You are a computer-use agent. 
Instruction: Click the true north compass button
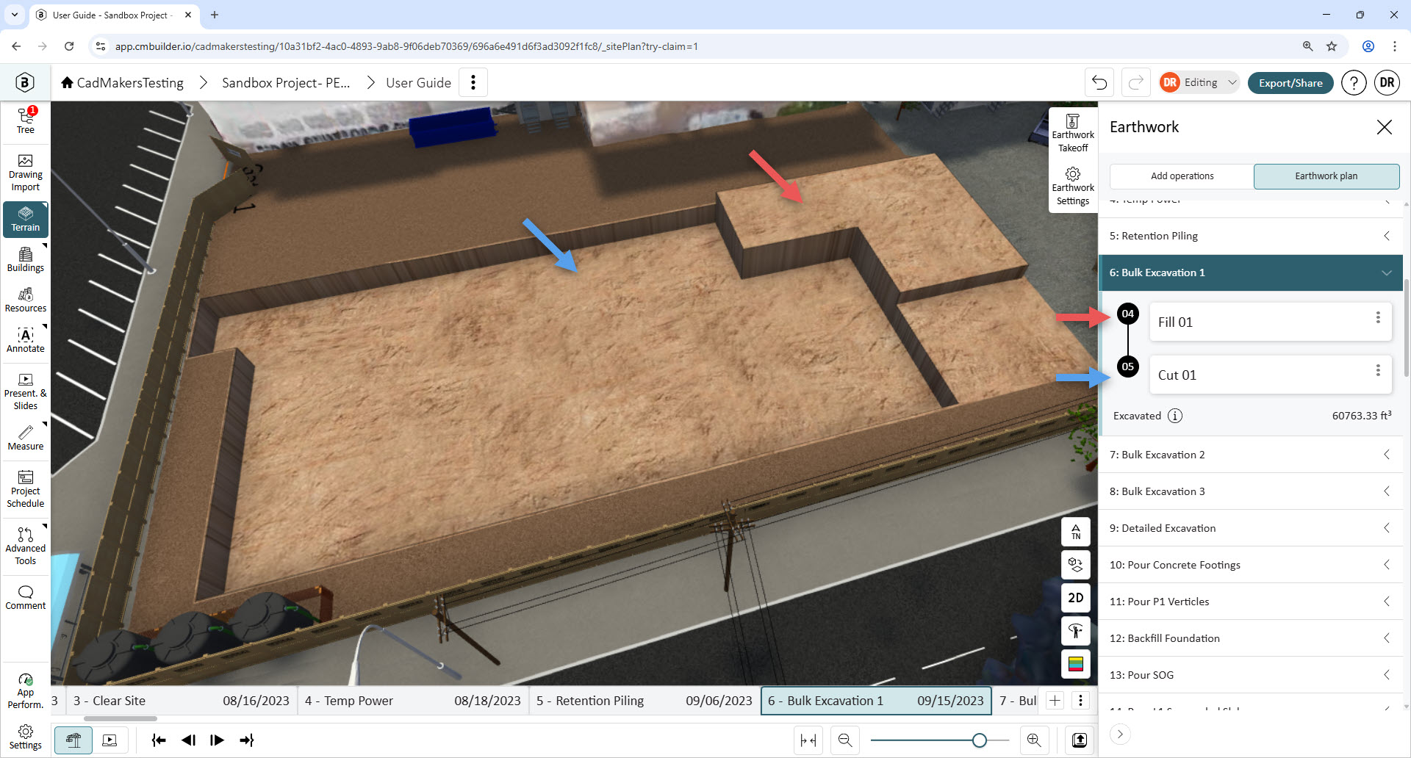(x=1075, y=531)
